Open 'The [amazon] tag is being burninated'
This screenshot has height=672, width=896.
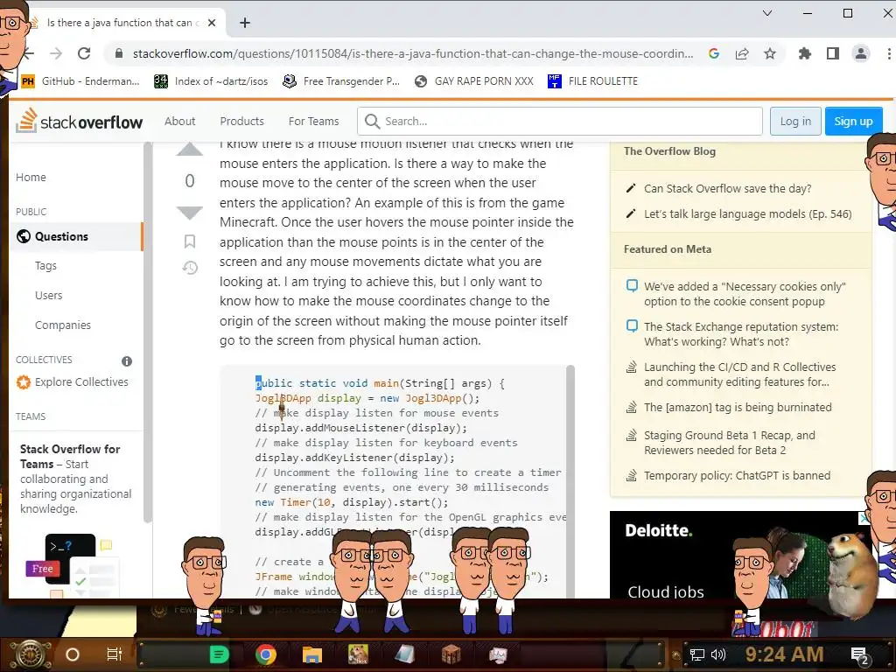(x=738, y=408)
